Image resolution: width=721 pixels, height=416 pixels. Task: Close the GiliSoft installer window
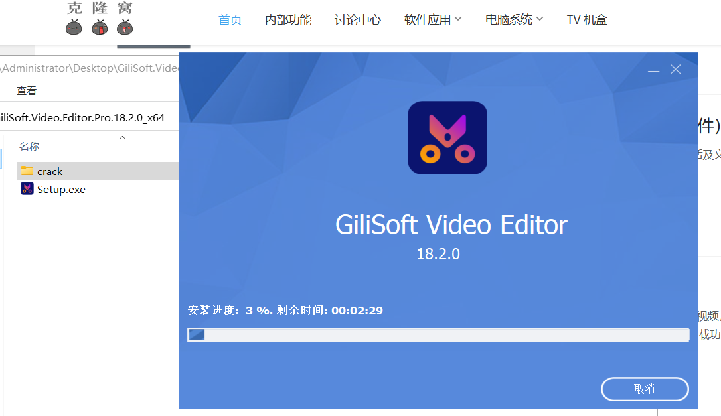(x=675, y=70)
